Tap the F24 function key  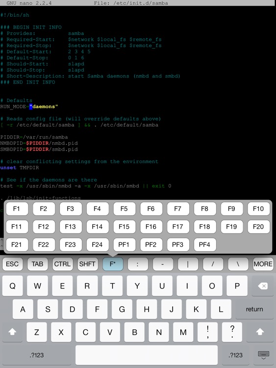point(98,244)
